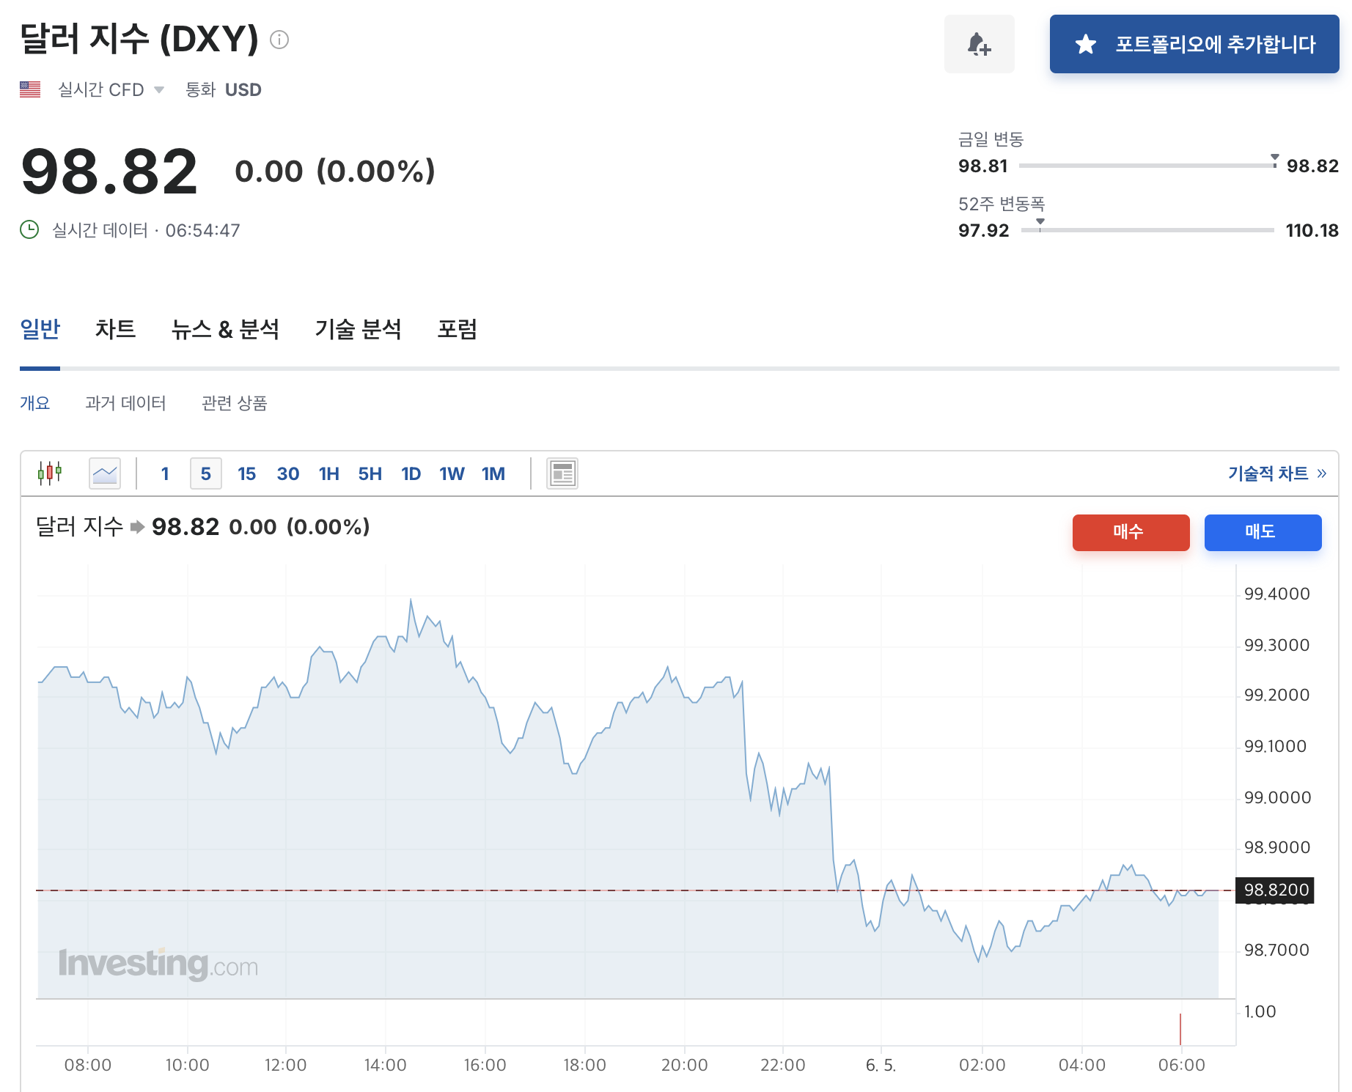Select the 개요 sub-tab

tap(34, 403)
